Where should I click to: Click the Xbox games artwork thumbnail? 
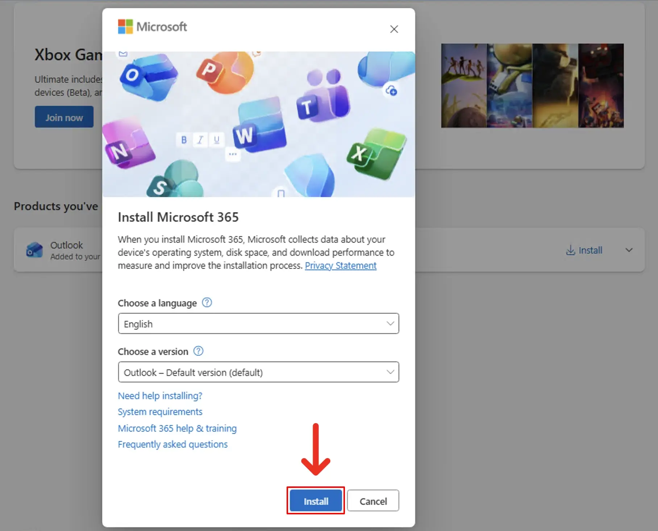click(x=532, y=85)
